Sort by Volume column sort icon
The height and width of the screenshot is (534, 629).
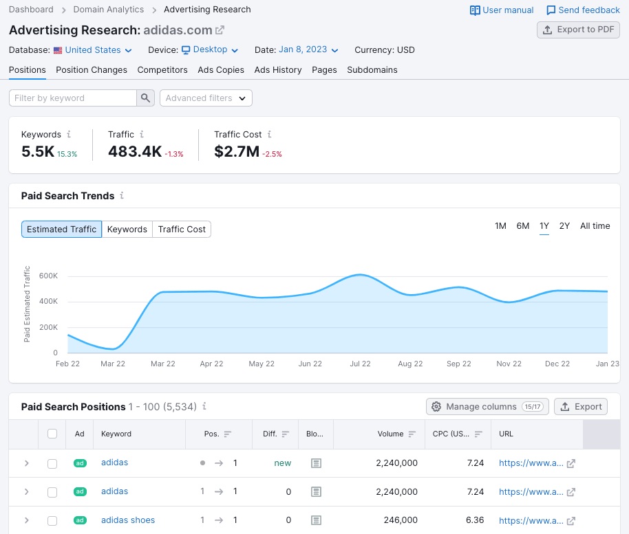[412, 434]
